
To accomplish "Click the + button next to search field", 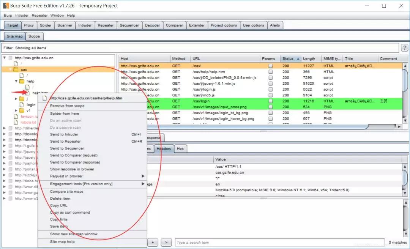I will coord(153,242).
